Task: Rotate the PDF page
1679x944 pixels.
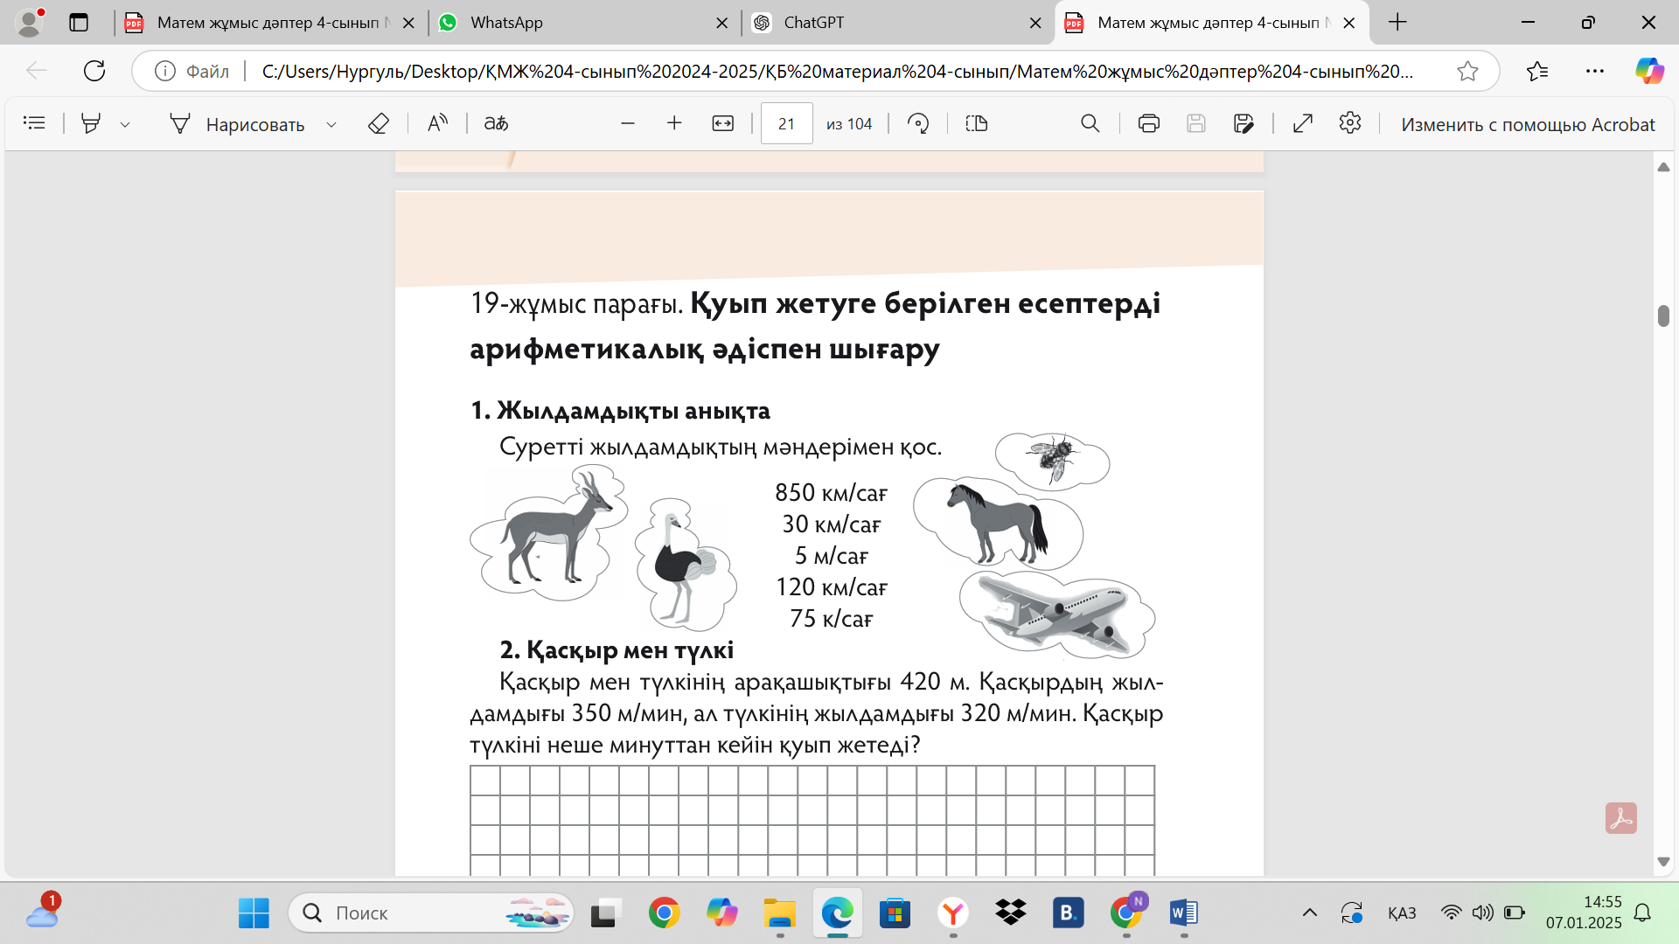Action: pos(917,123)
